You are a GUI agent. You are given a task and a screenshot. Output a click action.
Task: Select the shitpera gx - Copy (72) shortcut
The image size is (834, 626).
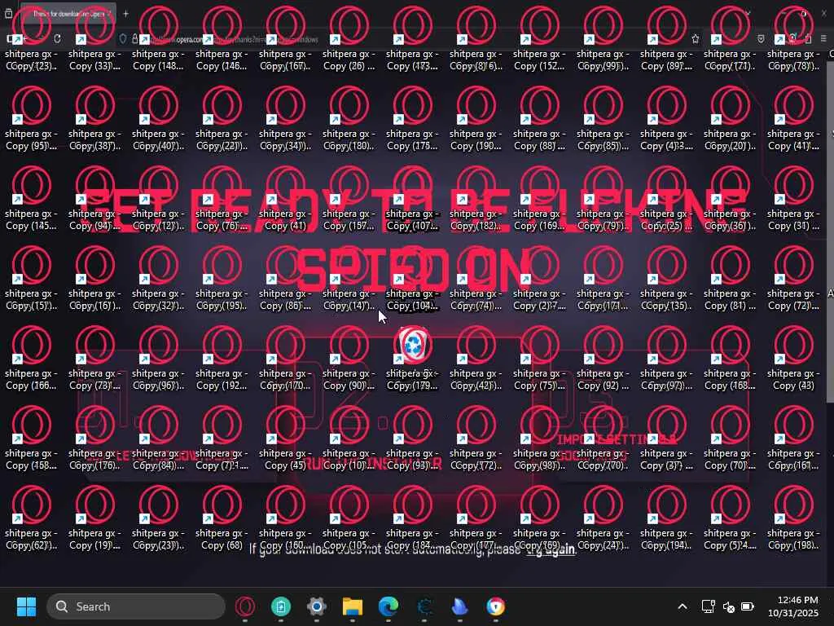(x=793, y=278)
